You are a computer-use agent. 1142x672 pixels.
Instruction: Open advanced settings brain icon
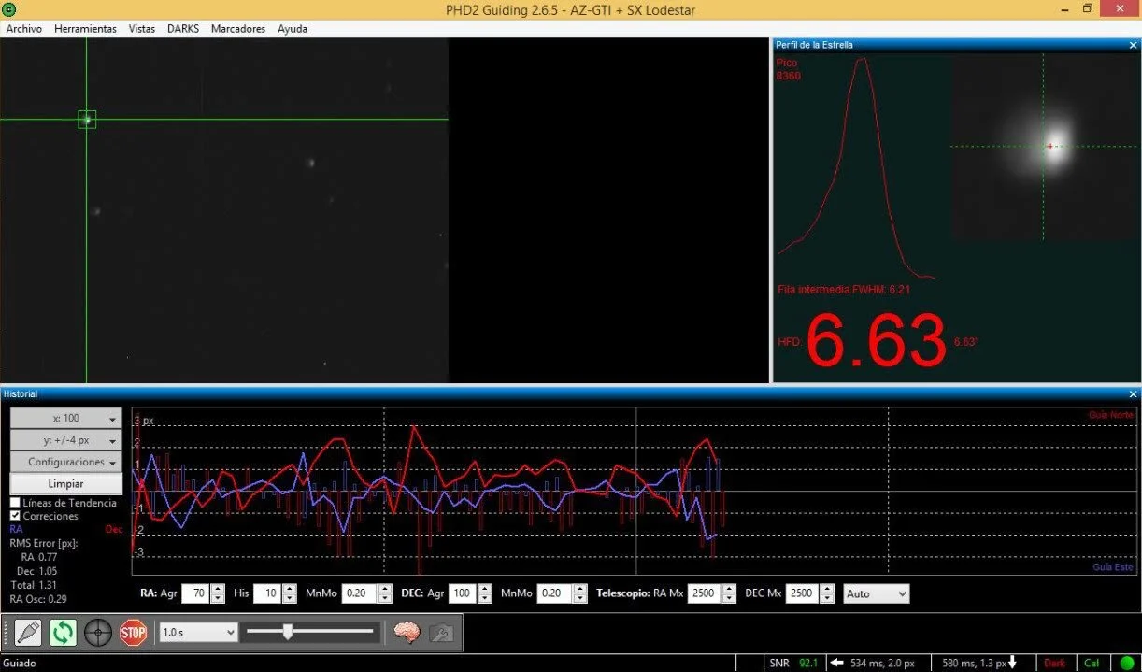click(x=406, y=633)
